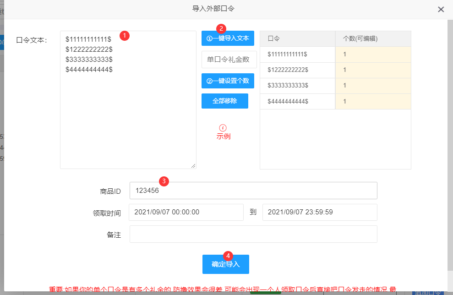Viewport: 453px width, 295px height.
Task: Select table cell $11111111111$
Action: (x=298, y=55)
